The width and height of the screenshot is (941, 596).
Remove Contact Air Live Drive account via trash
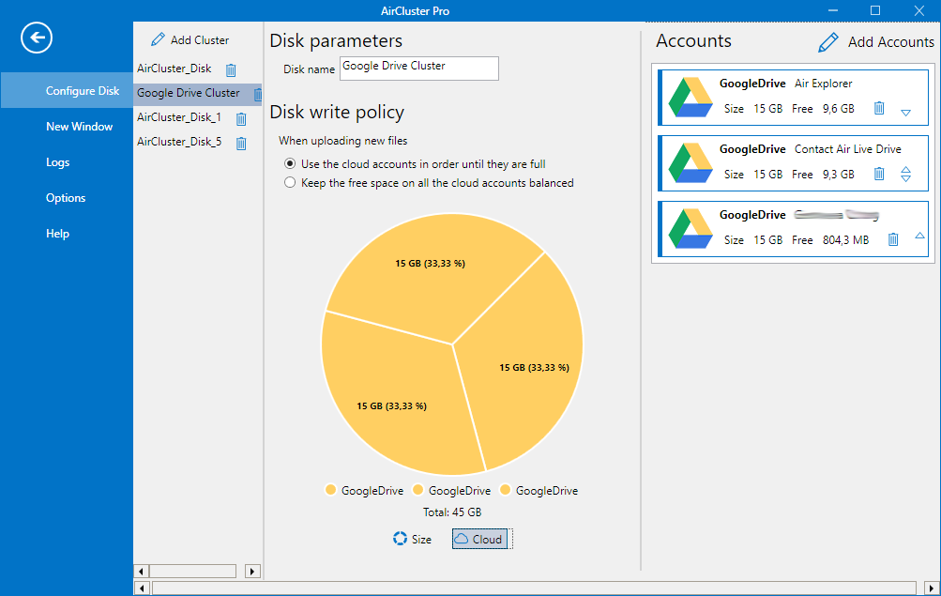878,174
